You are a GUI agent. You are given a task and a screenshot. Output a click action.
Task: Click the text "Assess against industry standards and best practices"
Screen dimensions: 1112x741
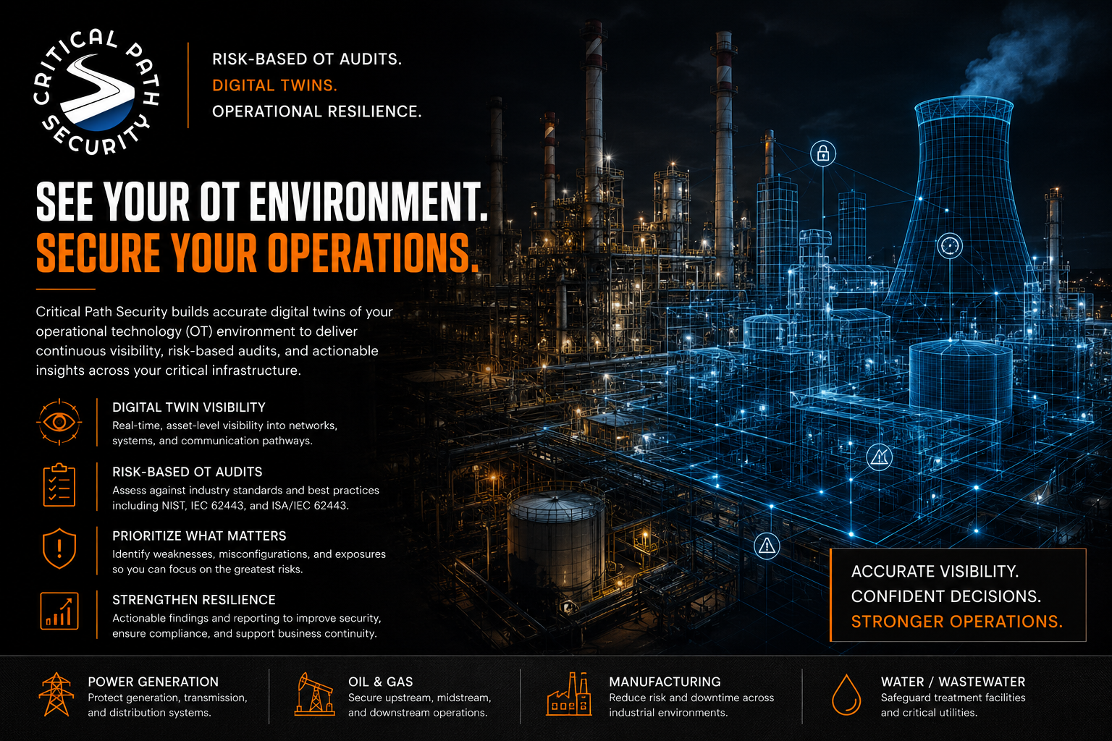245,490
